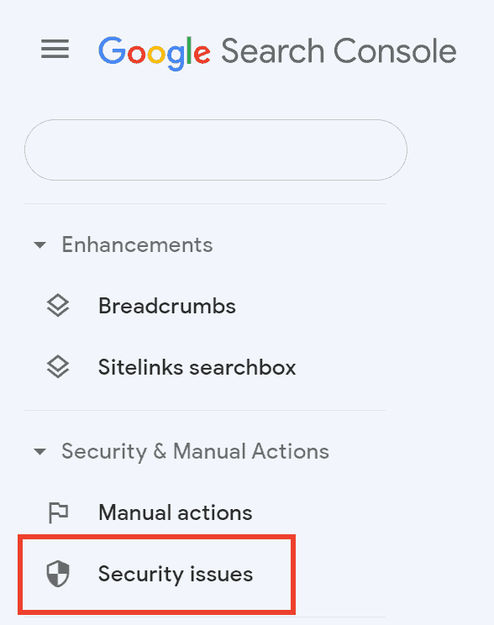The width and height of the screenshot is (494, 625).
Task: Click the Manual actions flag icon
Action: coord(58,512)
